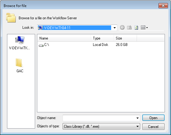Sort by the Type column header
The width and height of the screenshot is (171, 135).
pos(102,38)
